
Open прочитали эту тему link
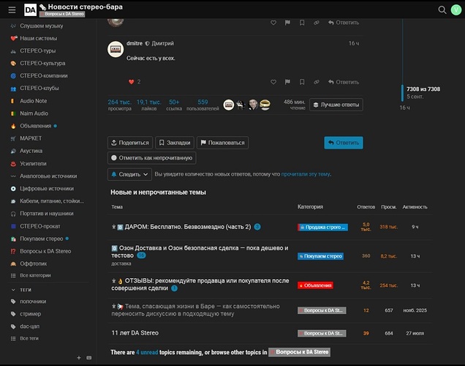[306, 174]
